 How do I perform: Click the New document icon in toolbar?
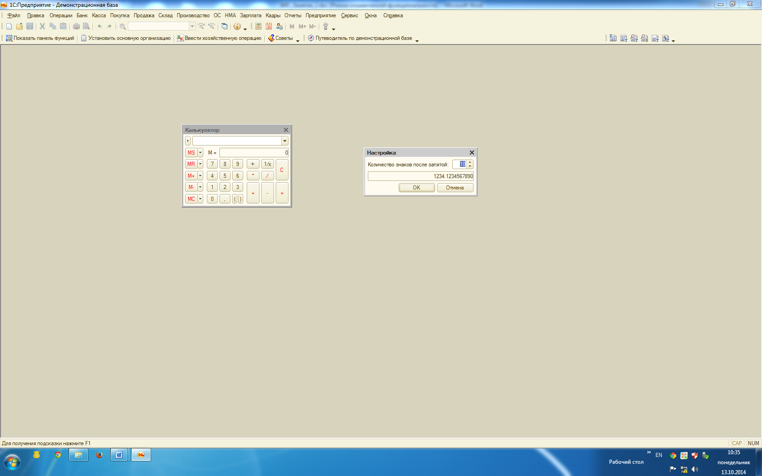click(9, 26)
